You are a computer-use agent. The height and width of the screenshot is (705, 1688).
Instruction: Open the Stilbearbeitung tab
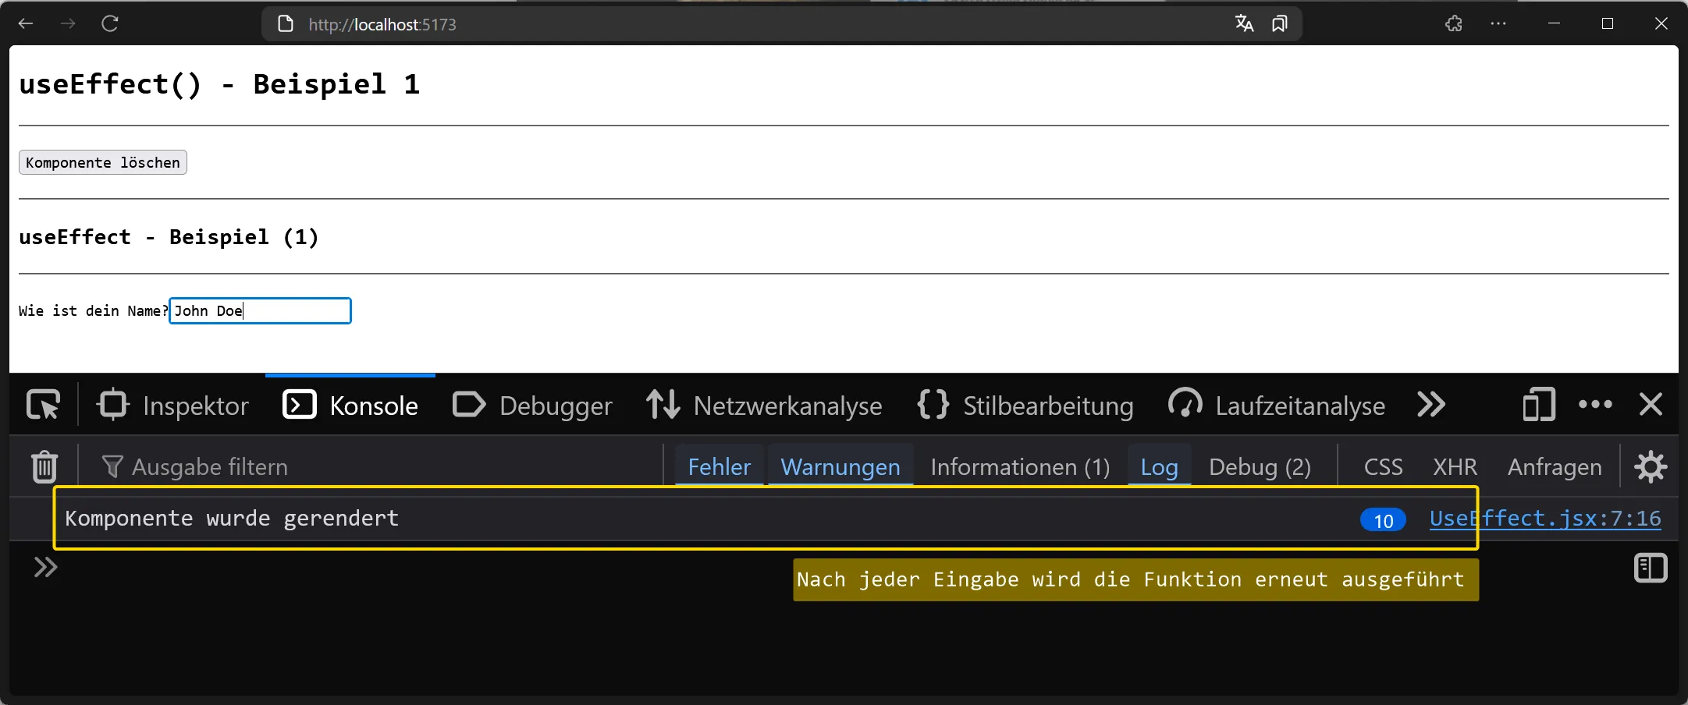(x=1025, y=405)
